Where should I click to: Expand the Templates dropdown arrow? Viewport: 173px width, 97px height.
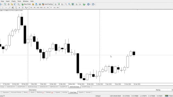[95, 4]
